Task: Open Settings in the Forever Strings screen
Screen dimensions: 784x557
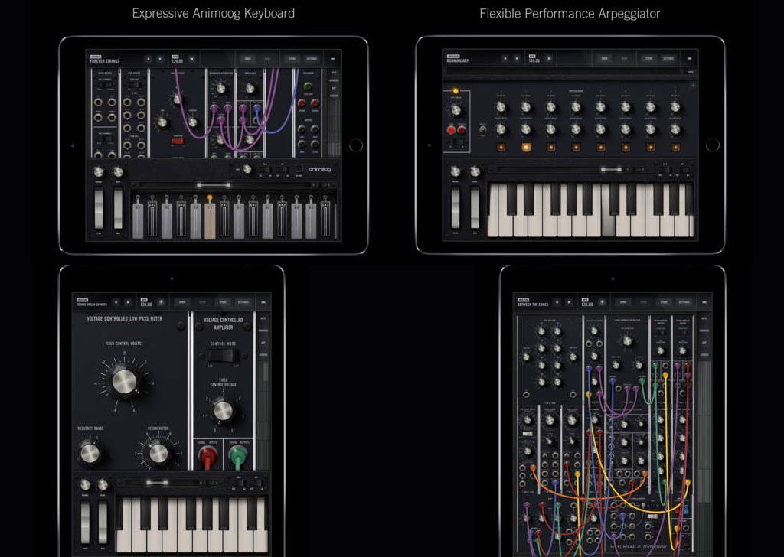Action: [312, 59]
